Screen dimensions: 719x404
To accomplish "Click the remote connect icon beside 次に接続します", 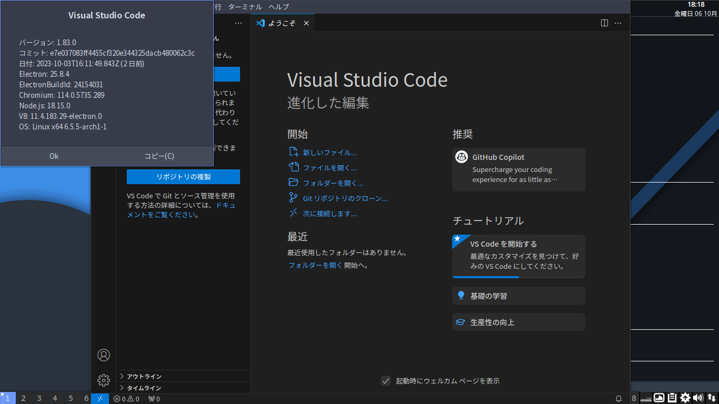I will pyautogui.click(x=294, y=213).
